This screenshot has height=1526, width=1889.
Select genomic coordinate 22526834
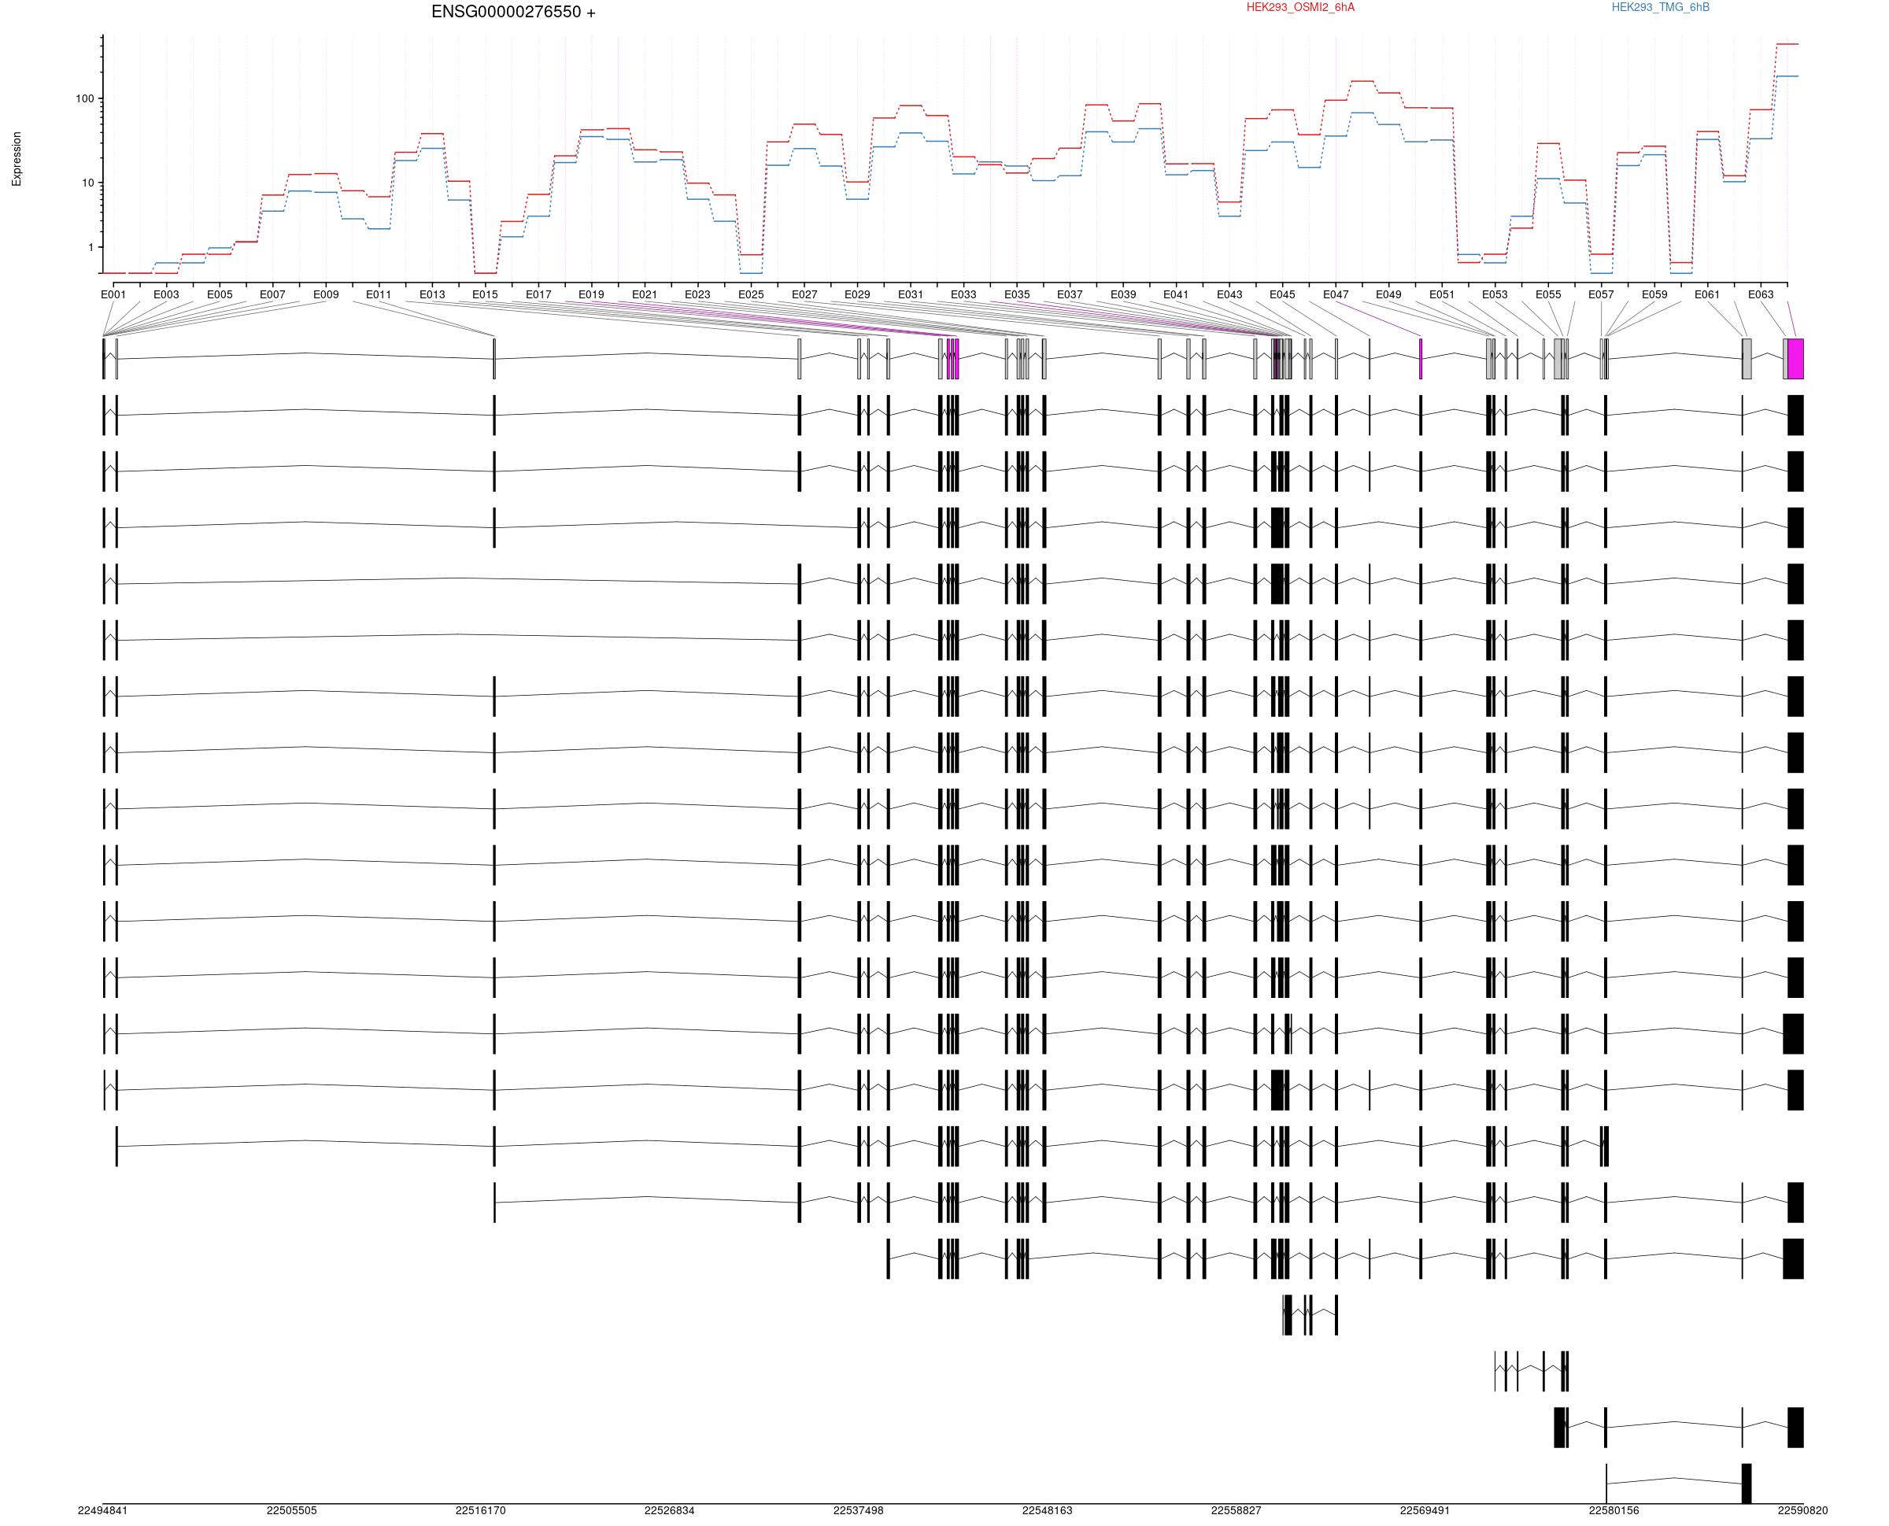670,1511
